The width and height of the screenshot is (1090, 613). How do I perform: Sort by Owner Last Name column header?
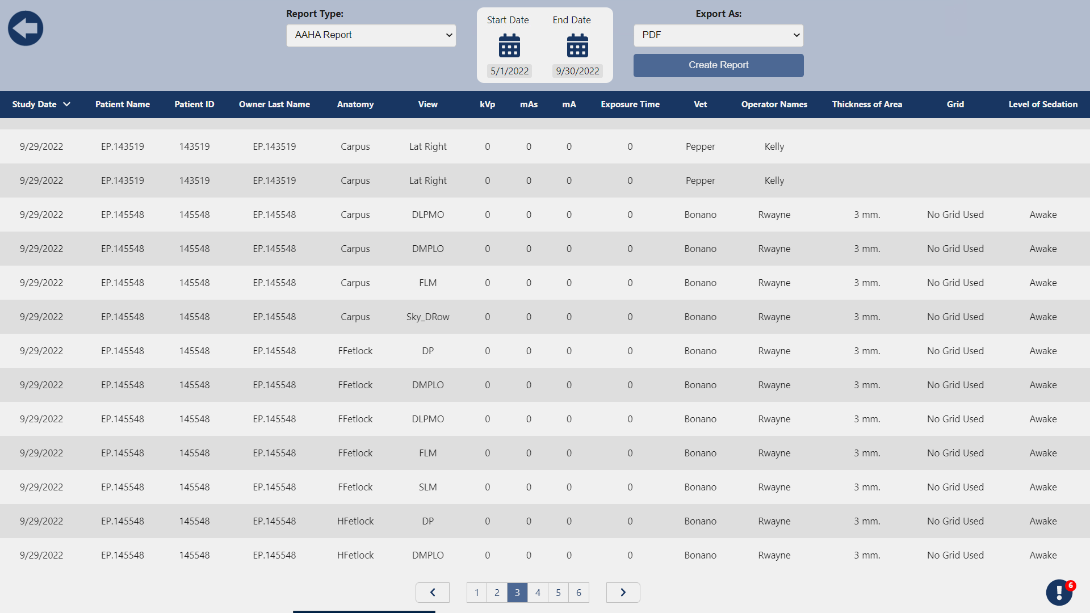point(275,104)
